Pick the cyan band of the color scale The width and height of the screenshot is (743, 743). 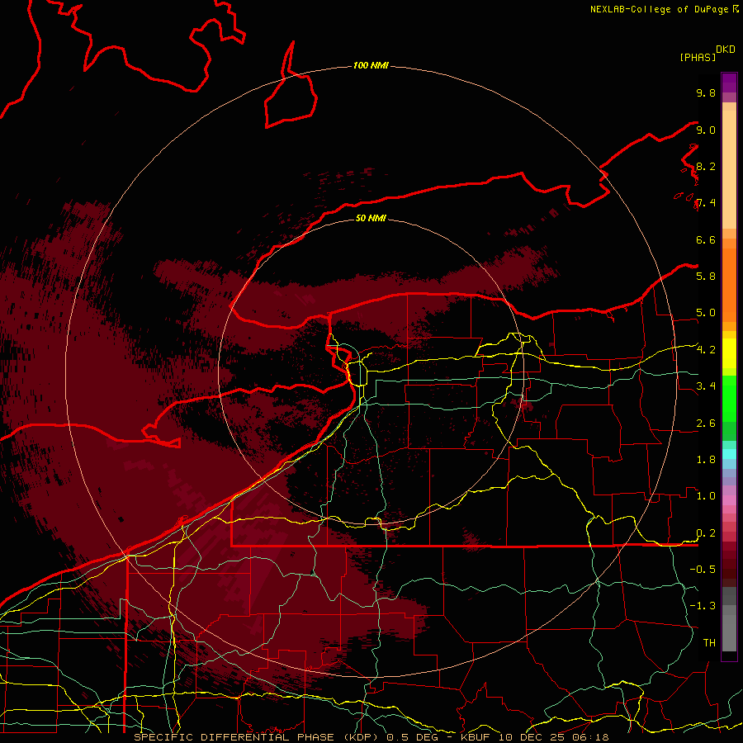click(x=729, y=453)
